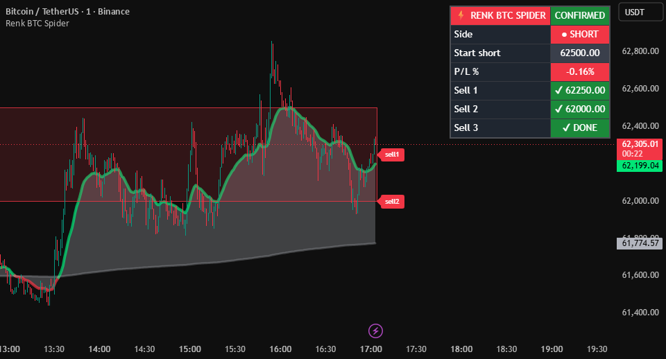Click the 14:00 time axis label
The height and width of the screenshot is (359, 666).
coord(99,349)
